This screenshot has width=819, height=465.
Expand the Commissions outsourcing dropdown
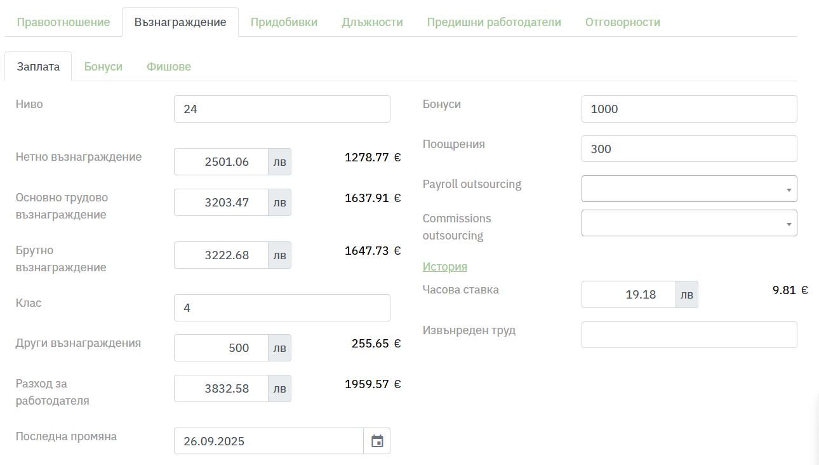689,223
